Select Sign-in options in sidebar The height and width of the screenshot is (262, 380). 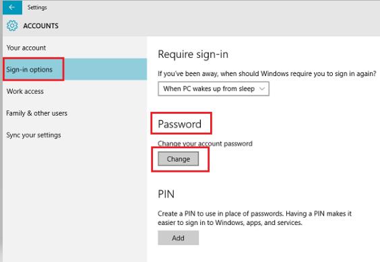coord(75,69)
